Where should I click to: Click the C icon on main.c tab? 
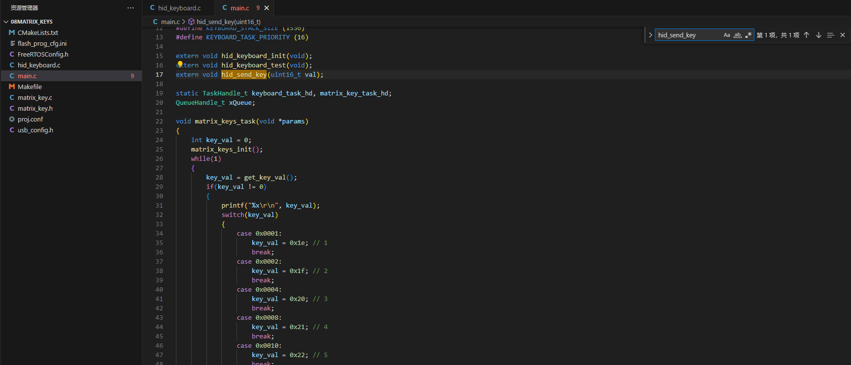coord(225,7)
